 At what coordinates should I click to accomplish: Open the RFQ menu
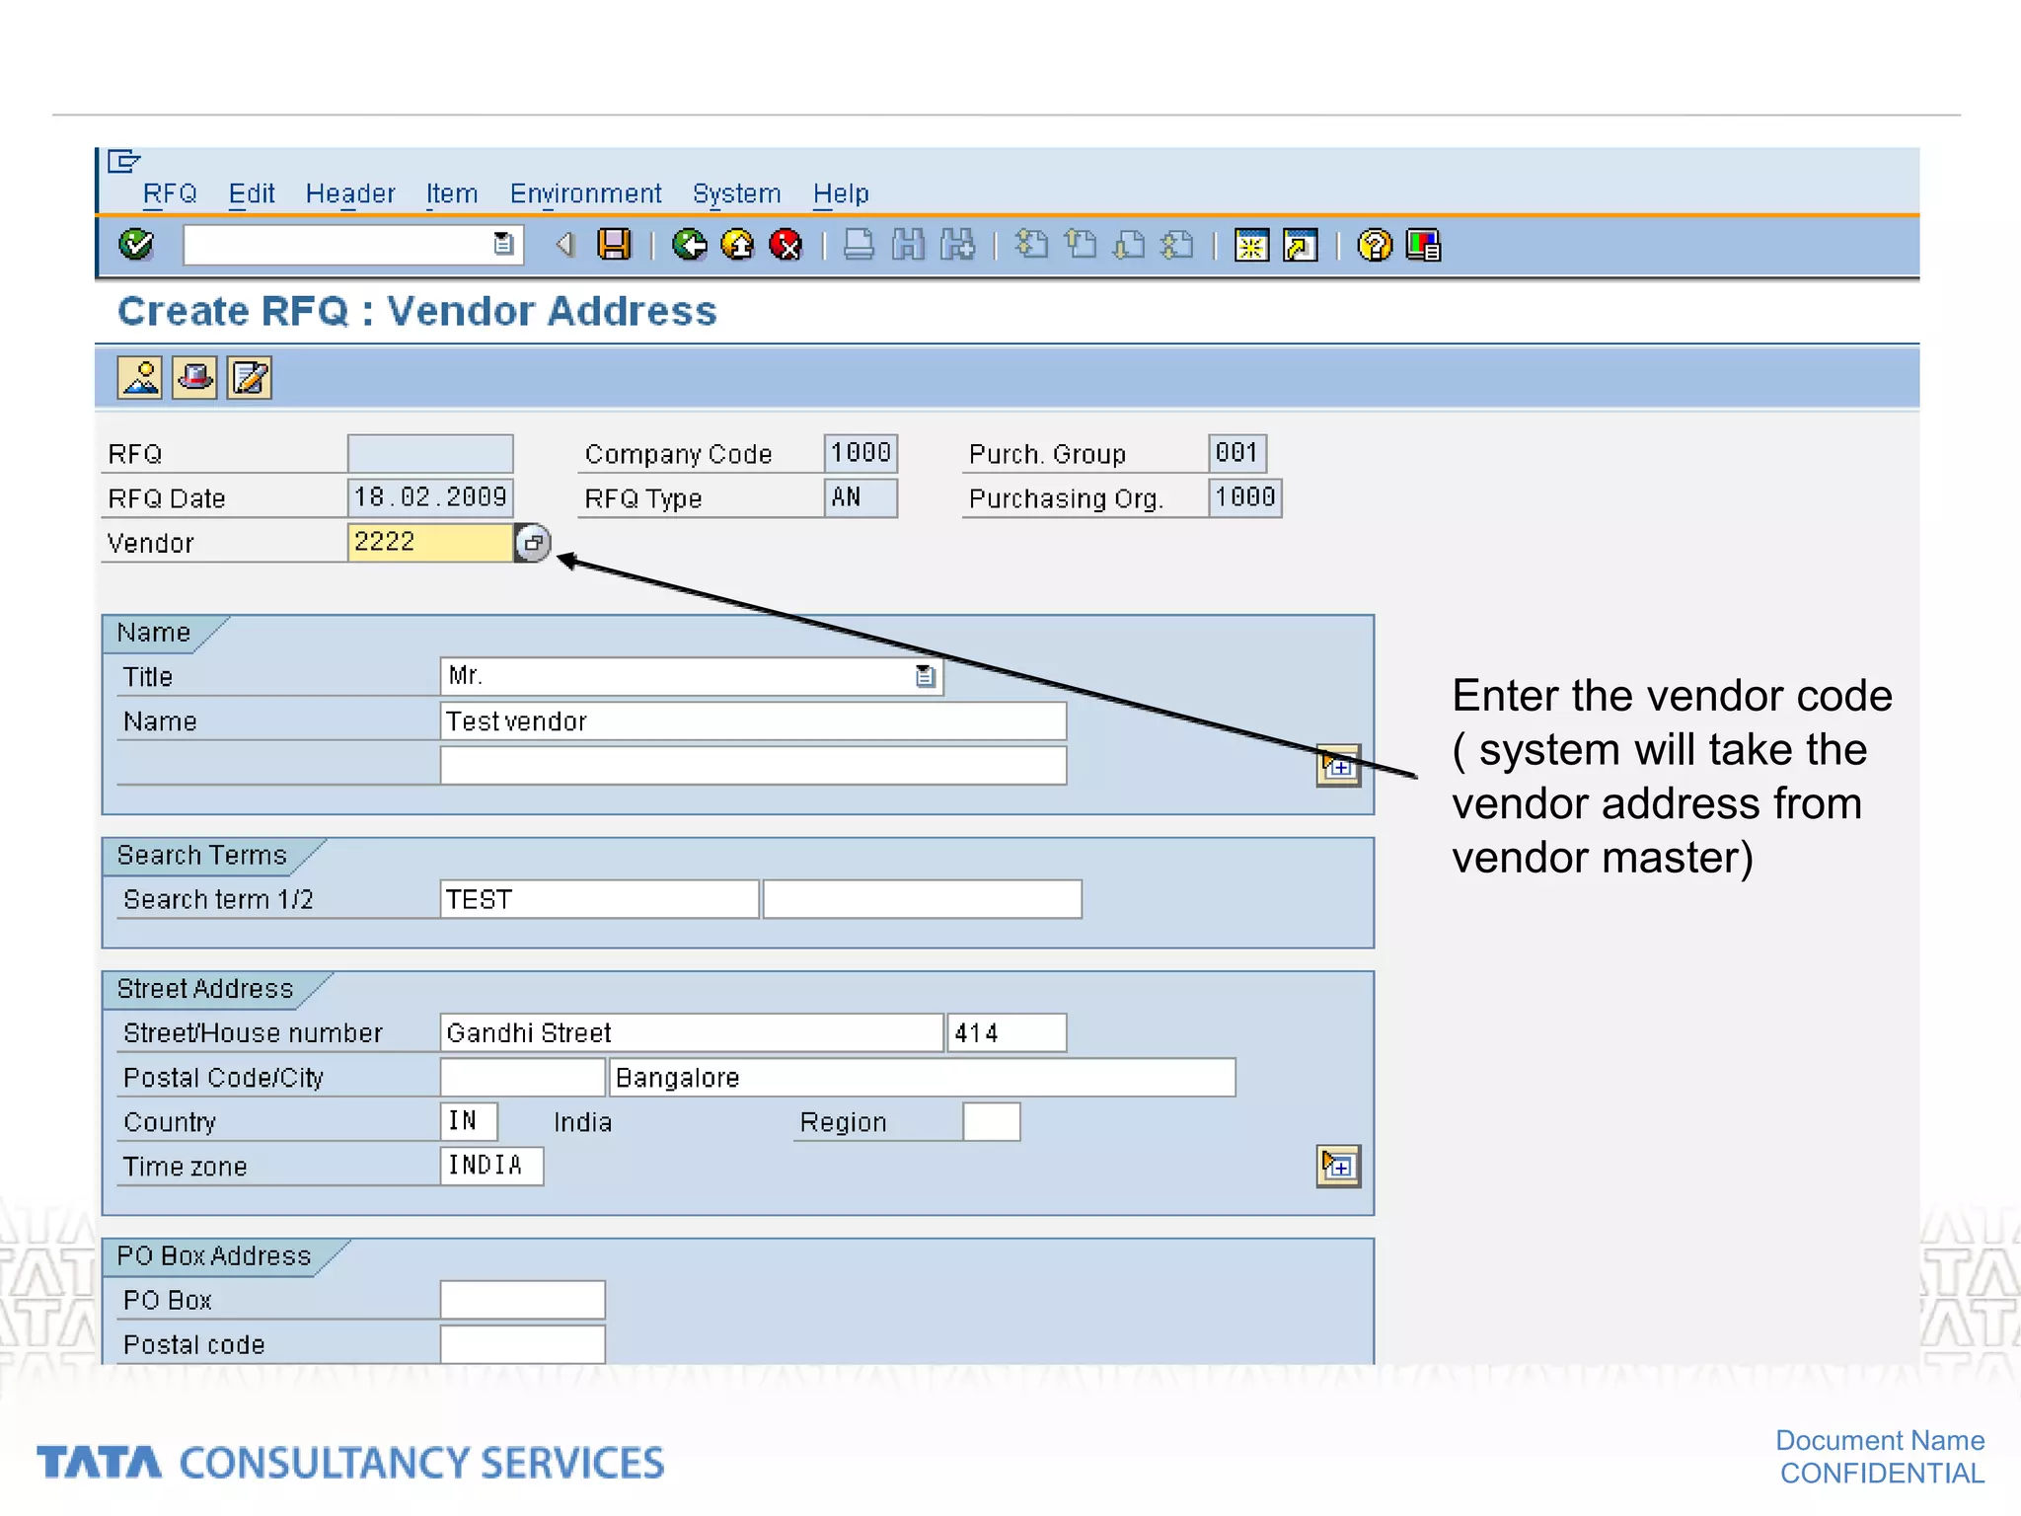coord(170,193)
